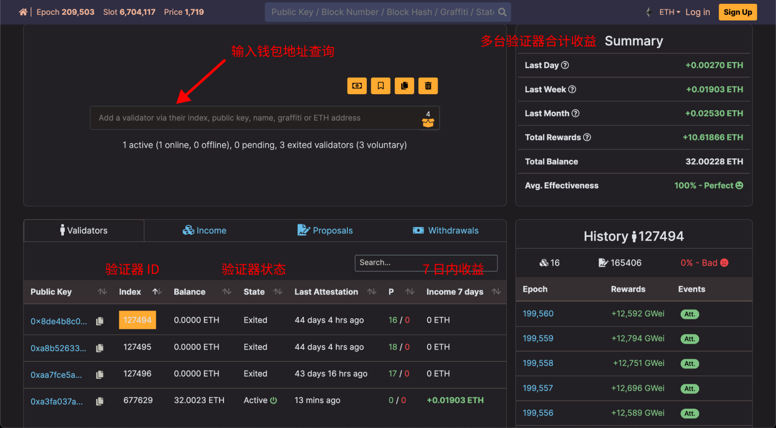Switch to the Validators tab

coord(84,230)
